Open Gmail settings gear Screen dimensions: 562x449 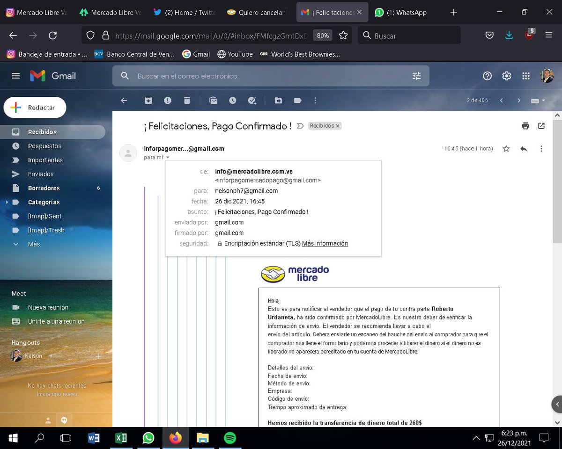507,76
